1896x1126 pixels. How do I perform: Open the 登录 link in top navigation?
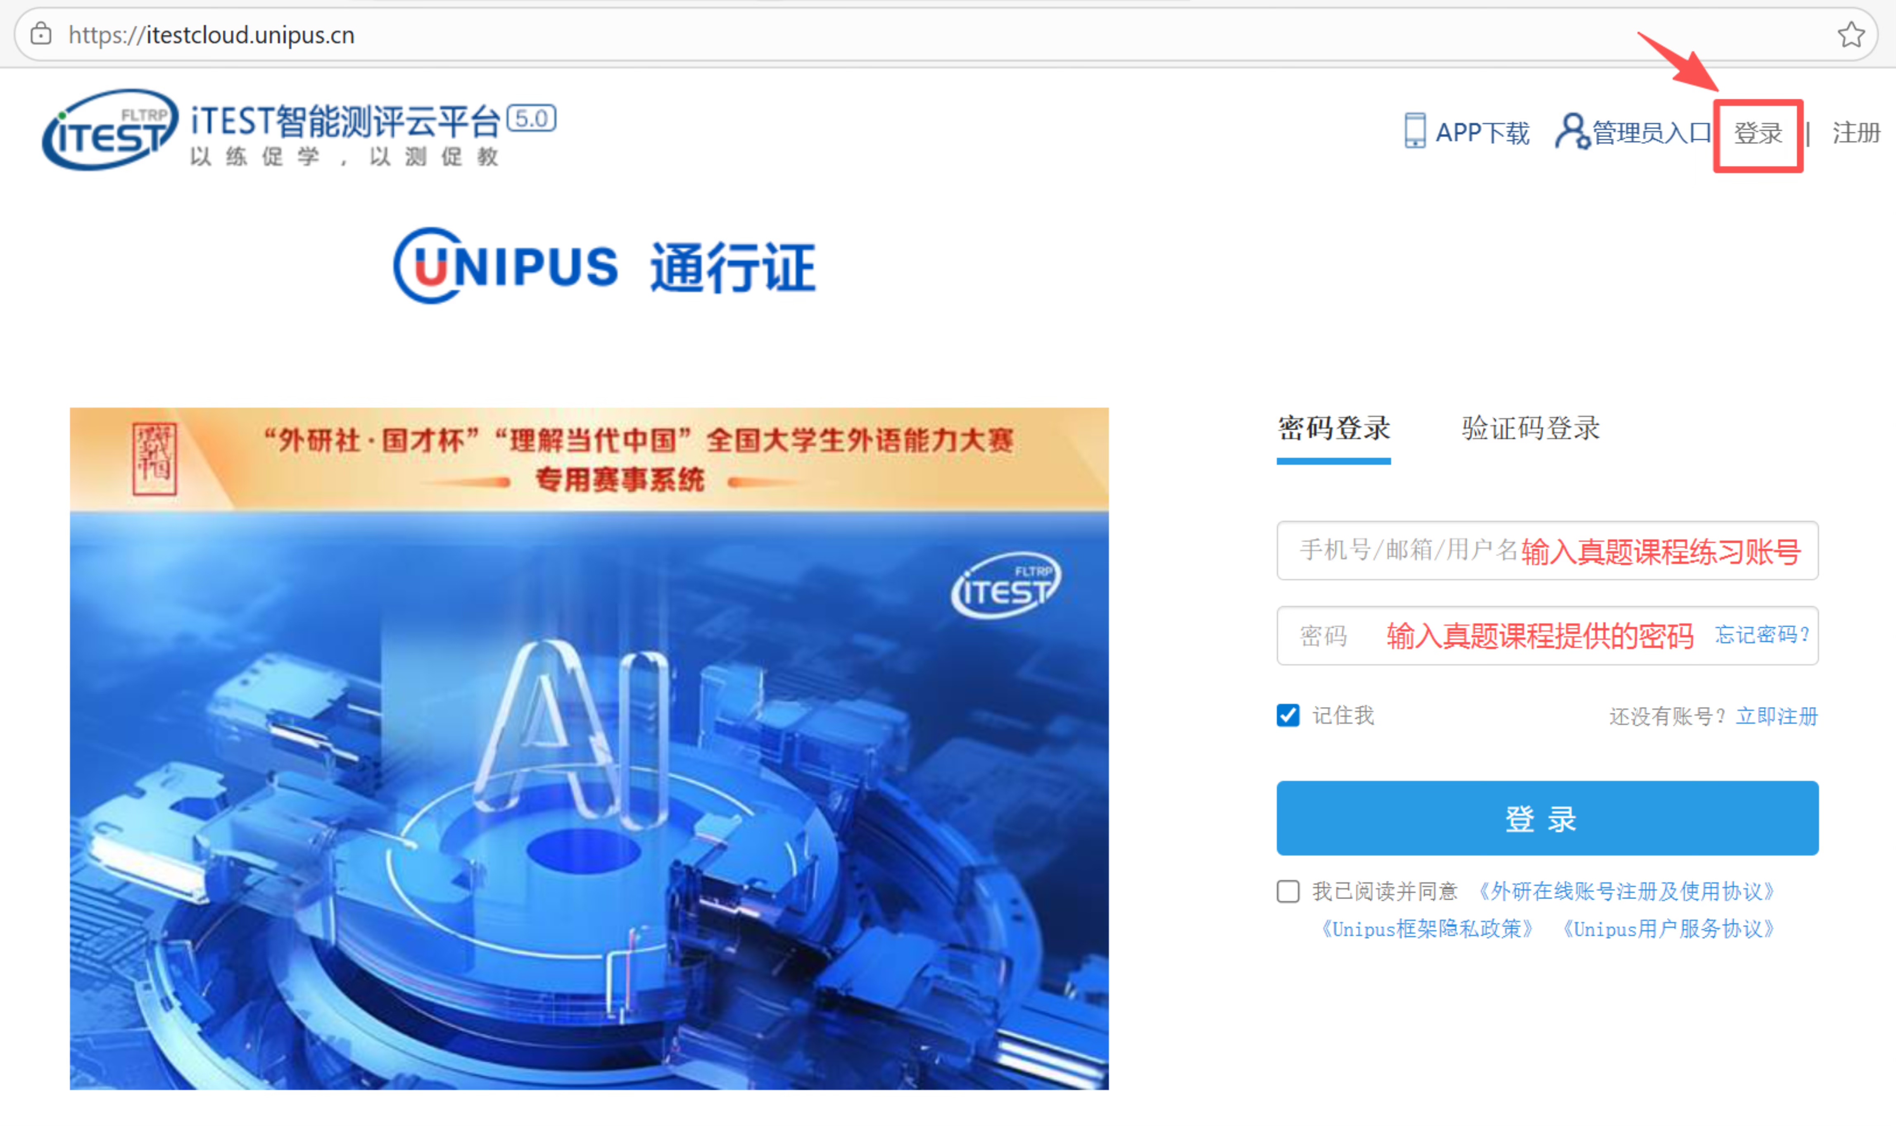point(1758,133)
